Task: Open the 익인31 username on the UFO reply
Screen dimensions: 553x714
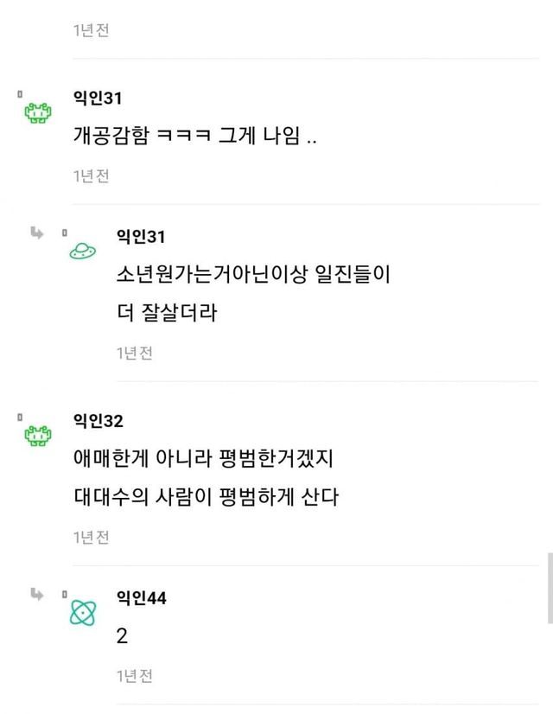Action: (140, 237)
